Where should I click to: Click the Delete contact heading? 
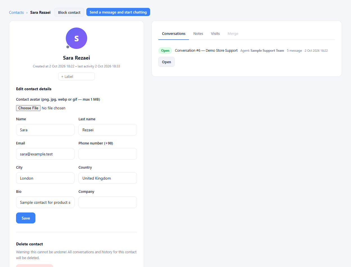pyautogui.click(x=30, y=244)
